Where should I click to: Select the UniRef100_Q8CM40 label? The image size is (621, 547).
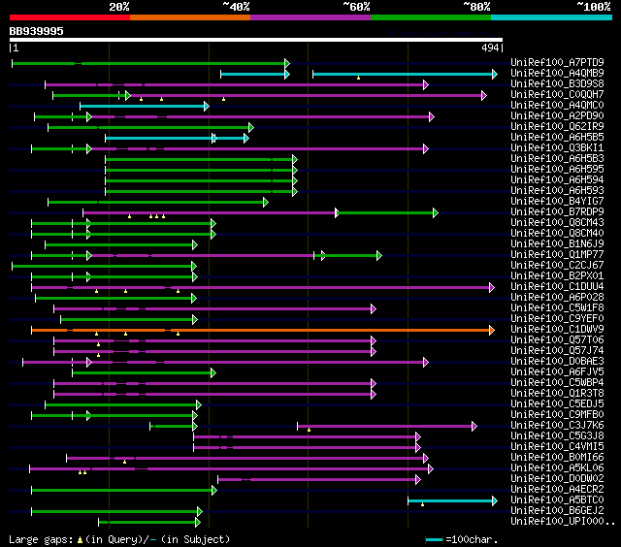click(557, 233)
